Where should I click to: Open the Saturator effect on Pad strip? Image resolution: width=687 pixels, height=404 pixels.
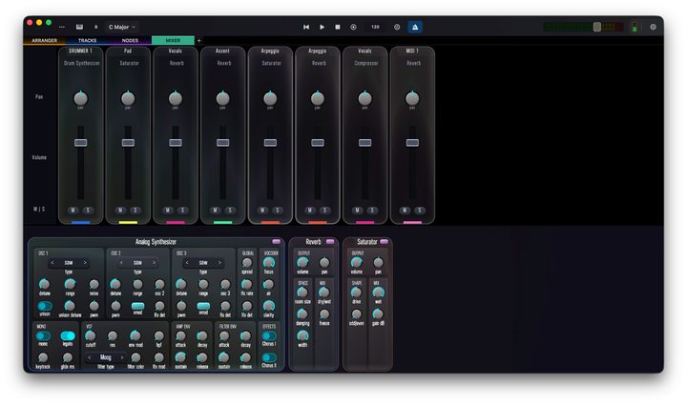pyautogui.click(x=129, y=64)
